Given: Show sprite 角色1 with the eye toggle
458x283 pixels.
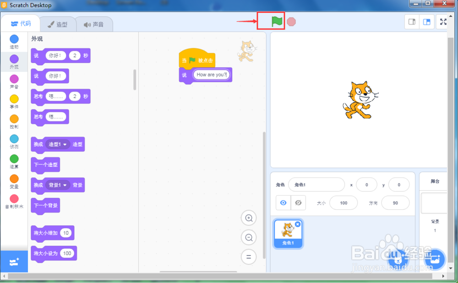Looking at the screenshot, I should [284, 202].
